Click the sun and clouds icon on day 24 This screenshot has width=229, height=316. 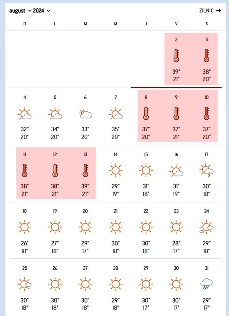click(207, 227)
